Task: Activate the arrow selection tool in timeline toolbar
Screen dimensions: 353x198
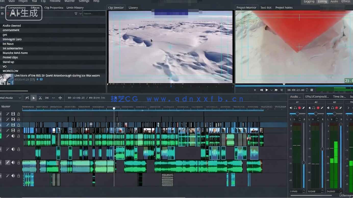Action: tap(34, 98)
